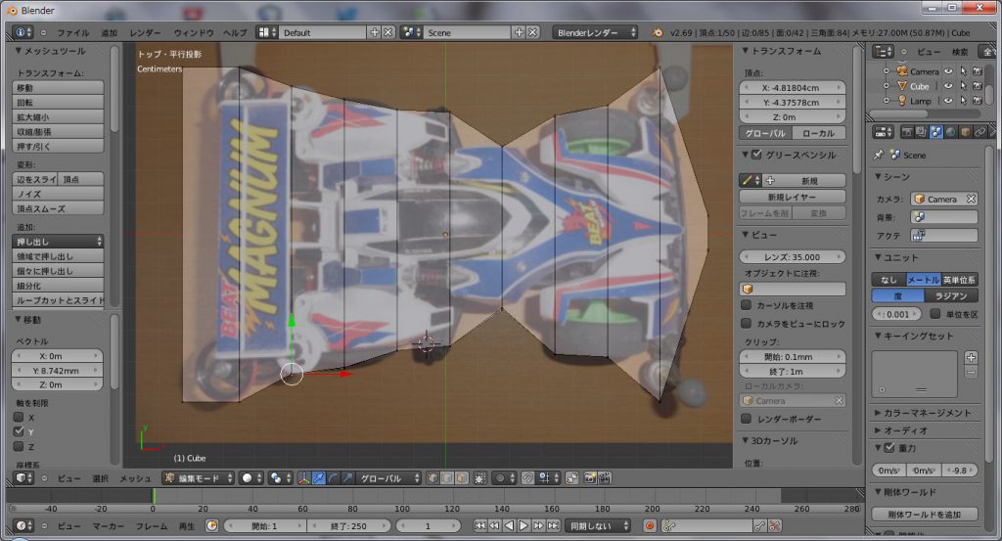The image size is (1002, 541).
Task: Select the translate manipulator arrow icon
Action: (x=318, y=477)
